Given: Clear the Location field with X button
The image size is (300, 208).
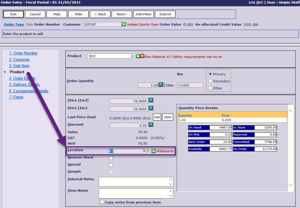Looking at the screenshot, I should point(144,151).
